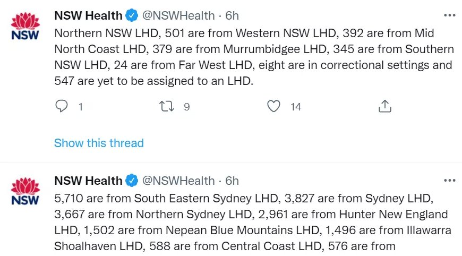Click the like count 14
This screenshot has width=462, height=256.
coord(296,107)
